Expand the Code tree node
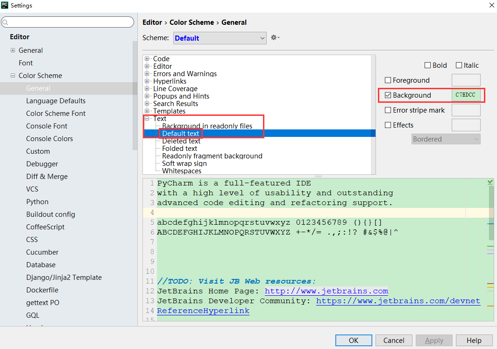497x349 pixels. click(147, 59)
